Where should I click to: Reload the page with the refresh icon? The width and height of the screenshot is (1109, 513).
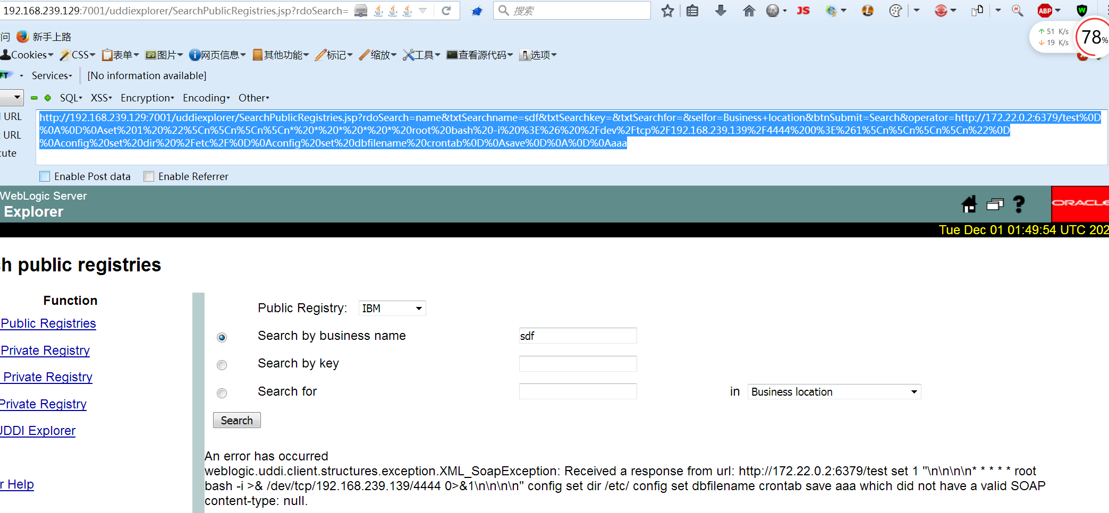coord(446,10)
